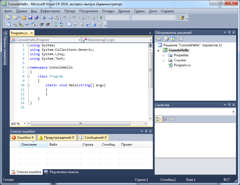Screen dimensions: 240x185
Task: Click the Copy toolbar icon
Action: 50,17
